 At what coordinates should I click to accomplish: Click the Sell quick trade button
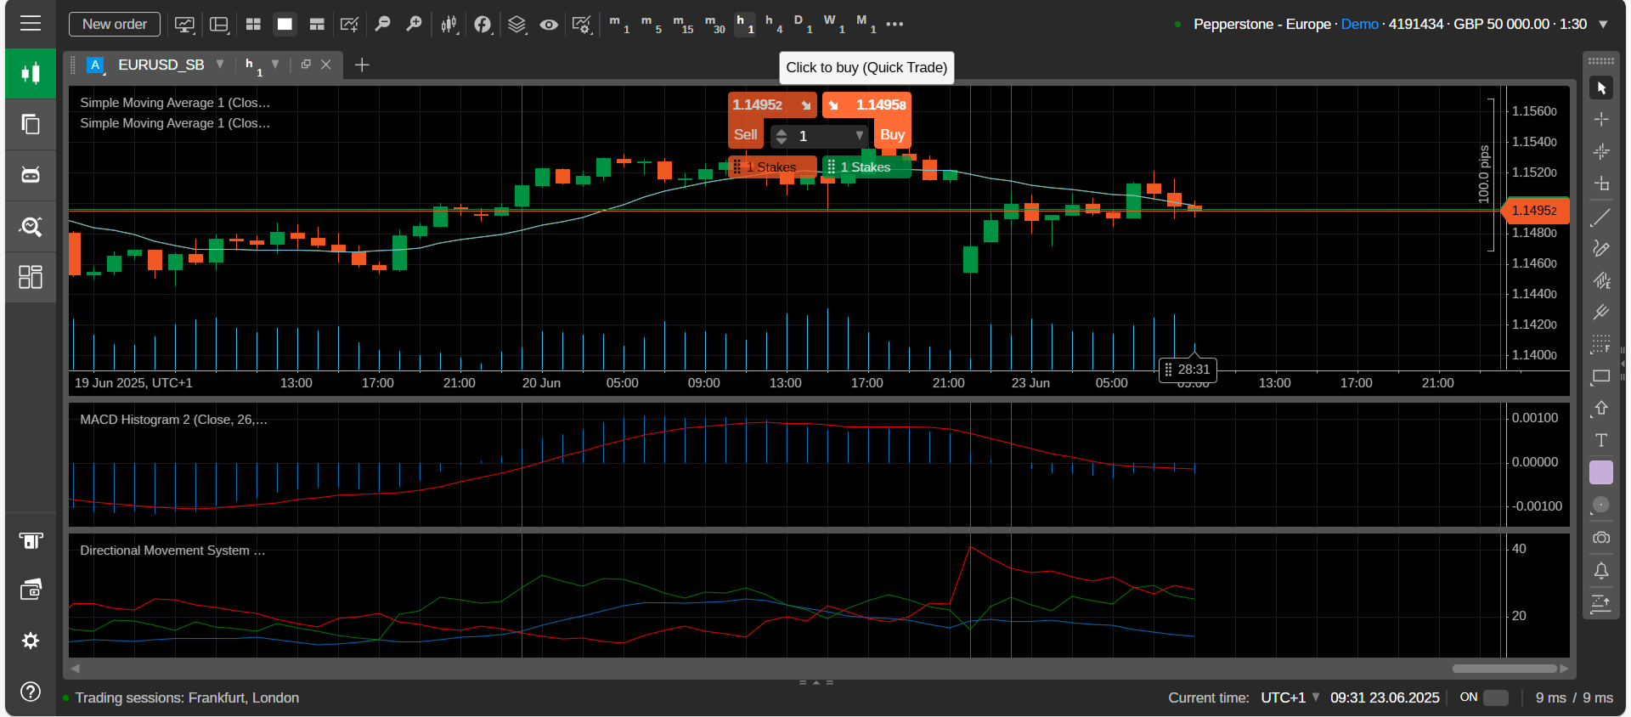(746, 134)
